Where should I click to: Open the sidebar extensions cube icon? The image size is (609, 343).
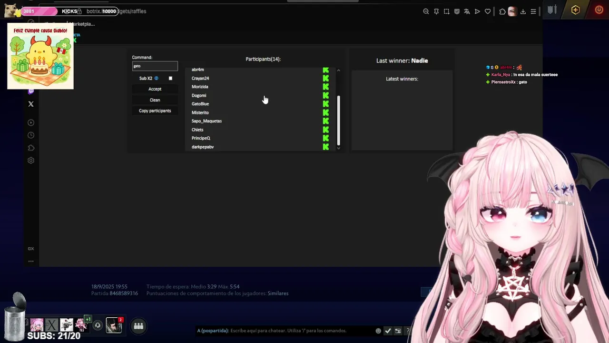click(x=31, y=148)
